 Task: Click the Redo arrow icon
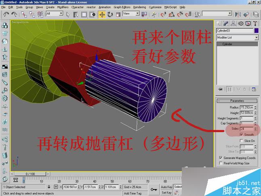14,15
